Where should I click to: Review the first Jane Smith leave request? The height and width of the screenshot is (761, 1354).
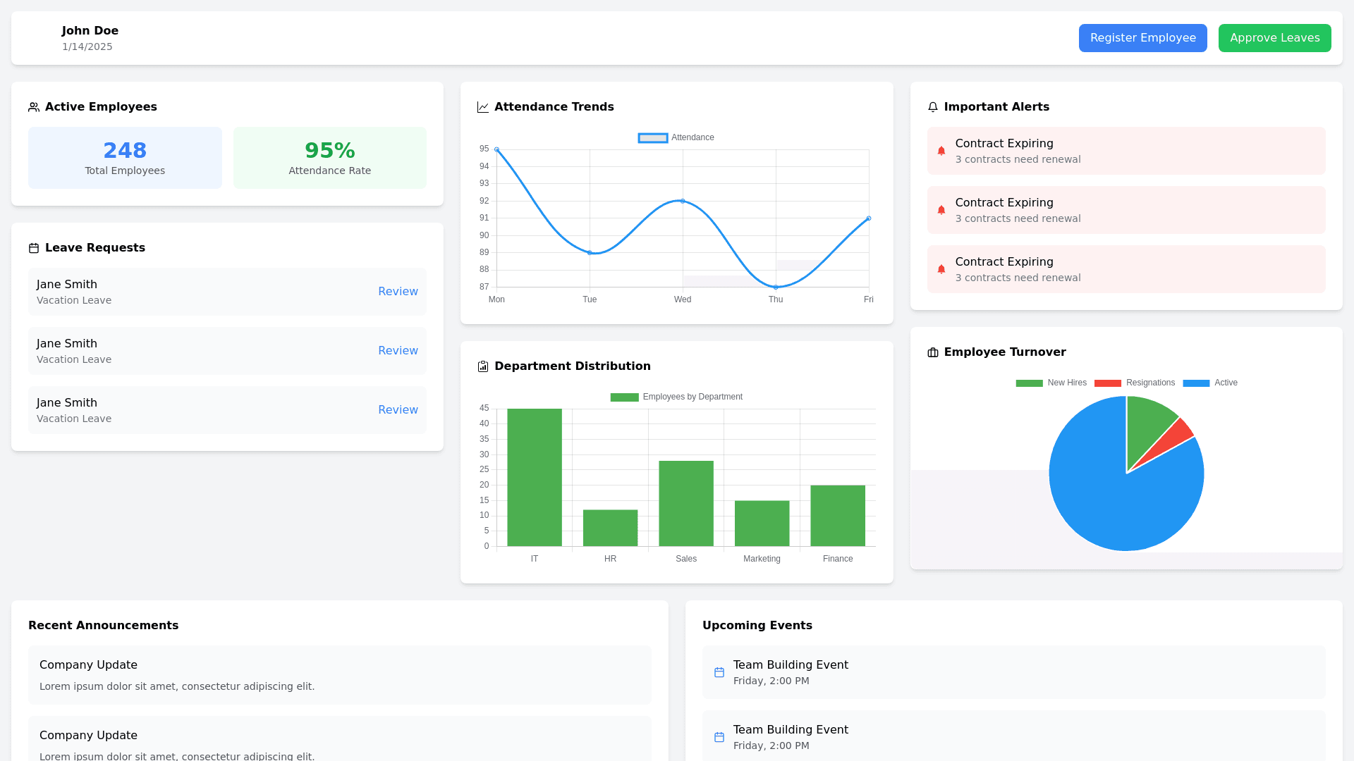coord(398,292)
